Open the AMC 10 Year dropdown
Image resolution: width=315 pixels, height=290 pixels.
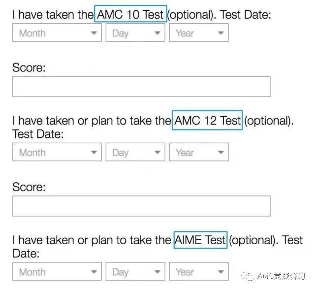click(x=199, y=32)
